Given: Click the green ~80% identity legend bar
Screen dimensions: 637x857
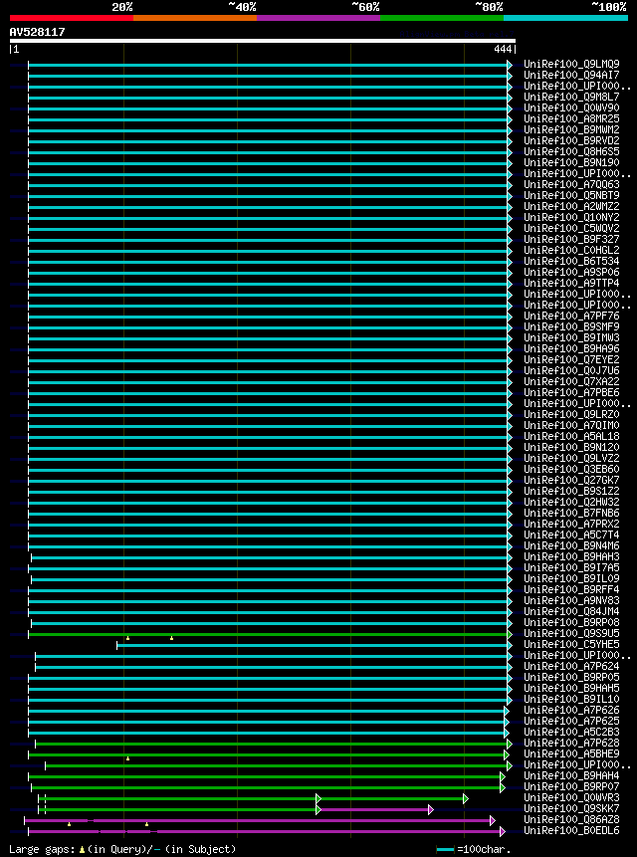Looking at the screenshot, I should pos(442,18).
